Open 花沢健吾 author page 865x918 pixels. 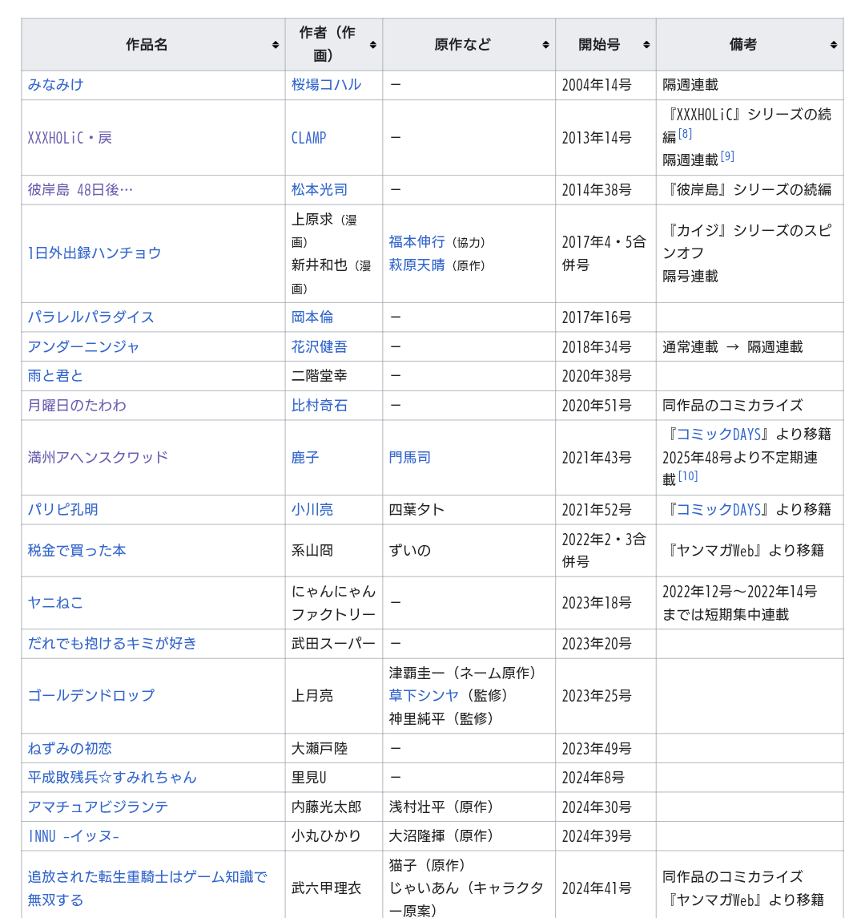319,347
